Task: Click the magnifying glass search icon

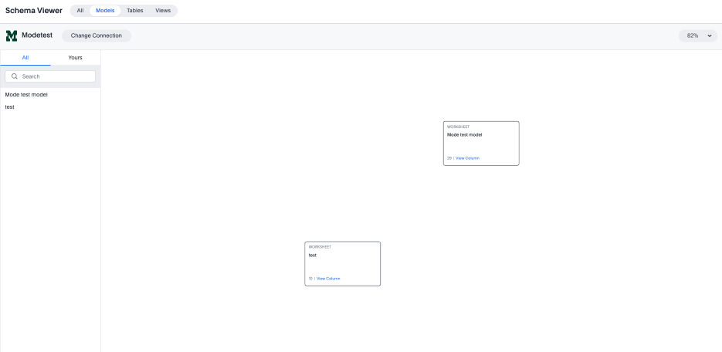Action: [x=14, y=76]
